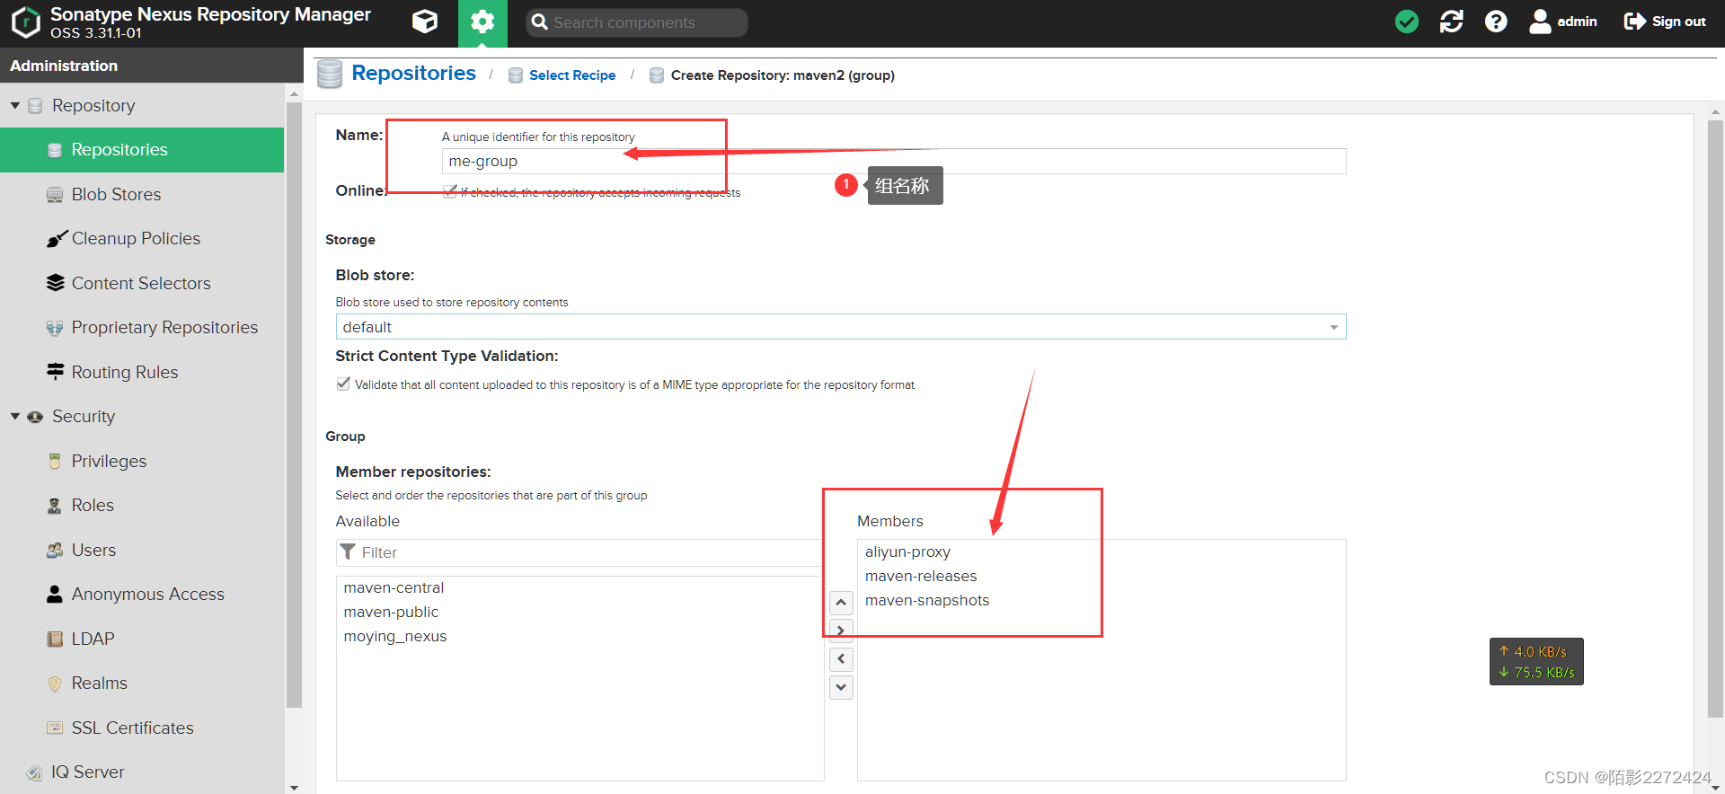Click the Repositories database icon in sidebar
Viewport: 1725px width, 794px height.
pos(55,150)
